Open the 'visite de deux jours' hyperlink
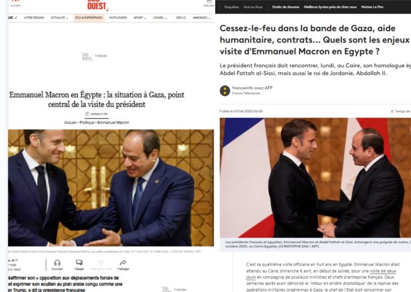The width and height of the screenshot is (411, 292). tap(321, 274)
